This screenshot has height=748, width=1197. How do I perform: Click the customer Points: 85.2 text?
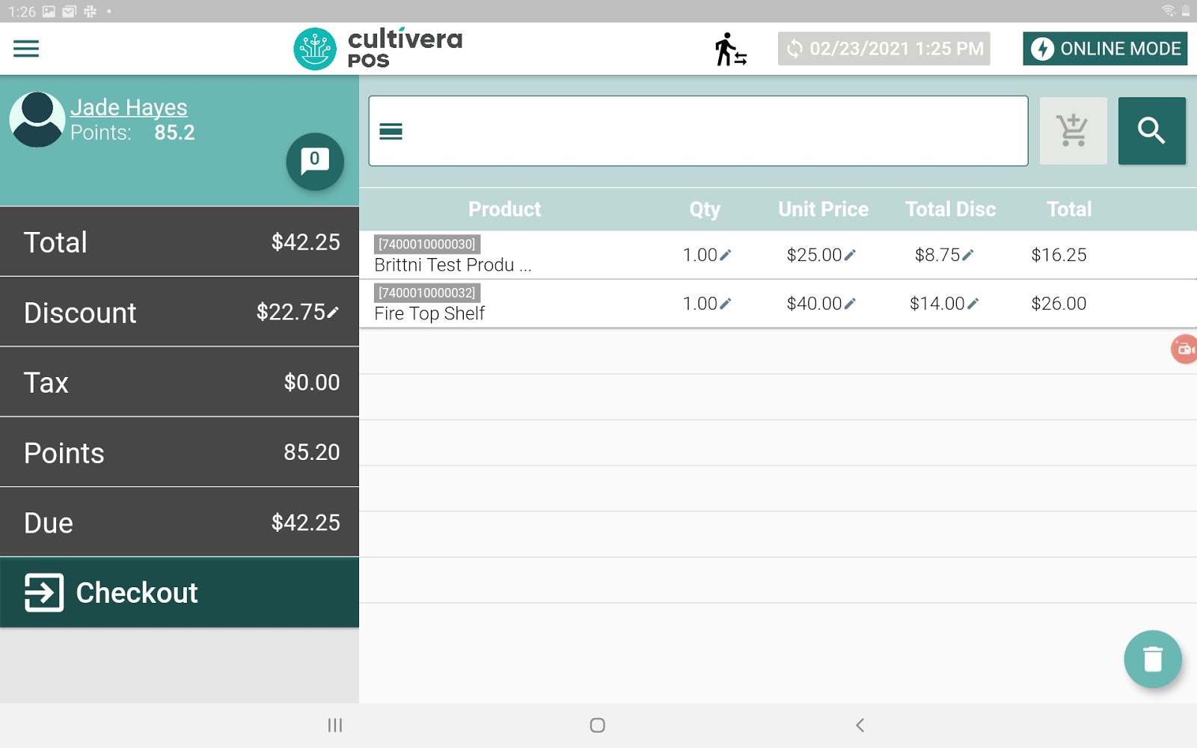(x=132, y=132)
